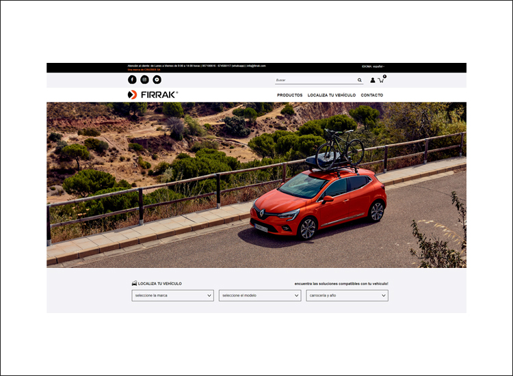Click the cart item count badge
Viewport: 513px width, 376px height.
[x=384, y=76]
